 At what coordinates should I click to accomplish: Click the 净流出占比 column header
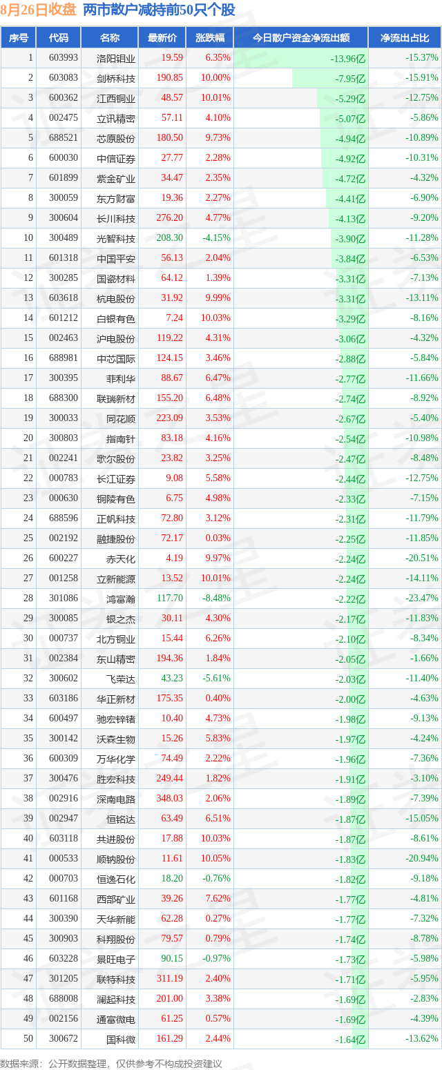404,38
